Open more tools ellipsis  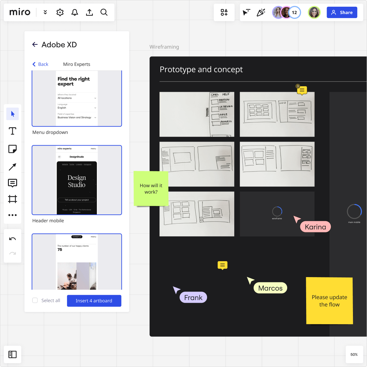[13, 215]
